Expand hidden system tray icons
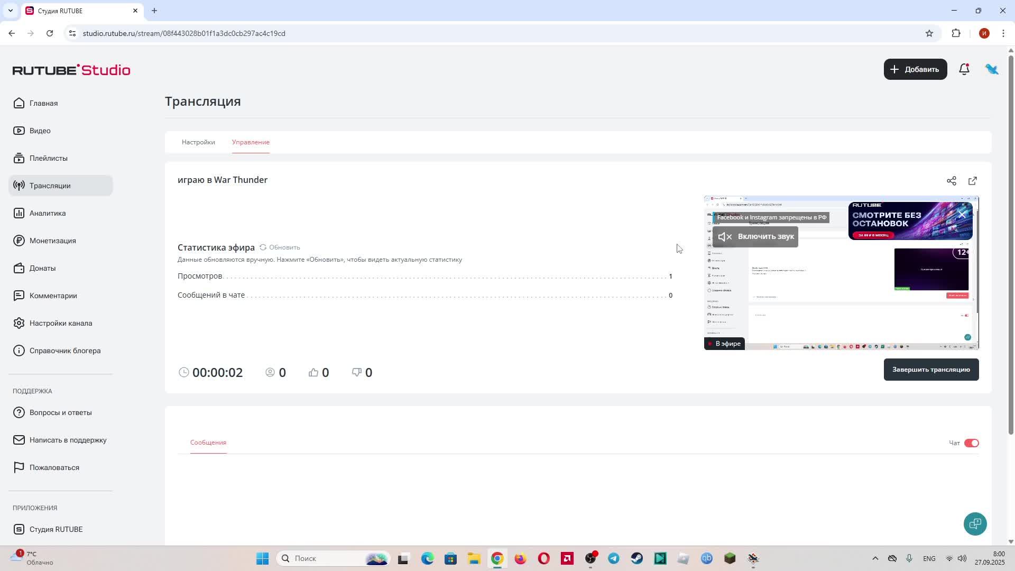The height and width of the screenshot is (571, 1015). [875, 558]
